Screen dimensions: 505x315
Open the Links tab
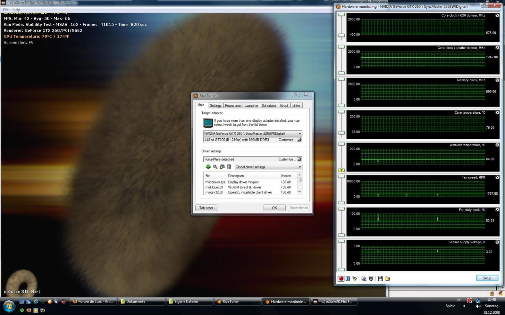[x=296, y=106]
